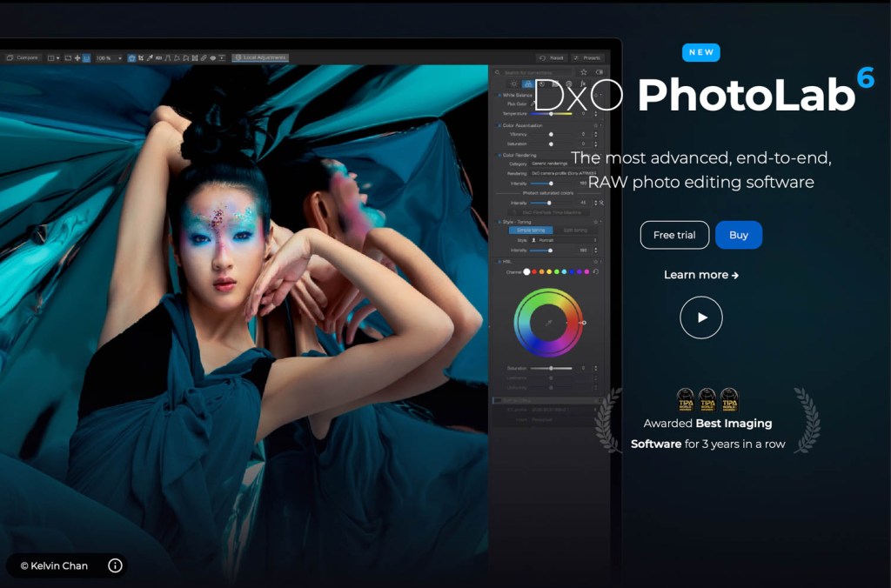Select the magenta HSL channel
This screenshot has height=588, width=891.
click(x=587, y=271)
